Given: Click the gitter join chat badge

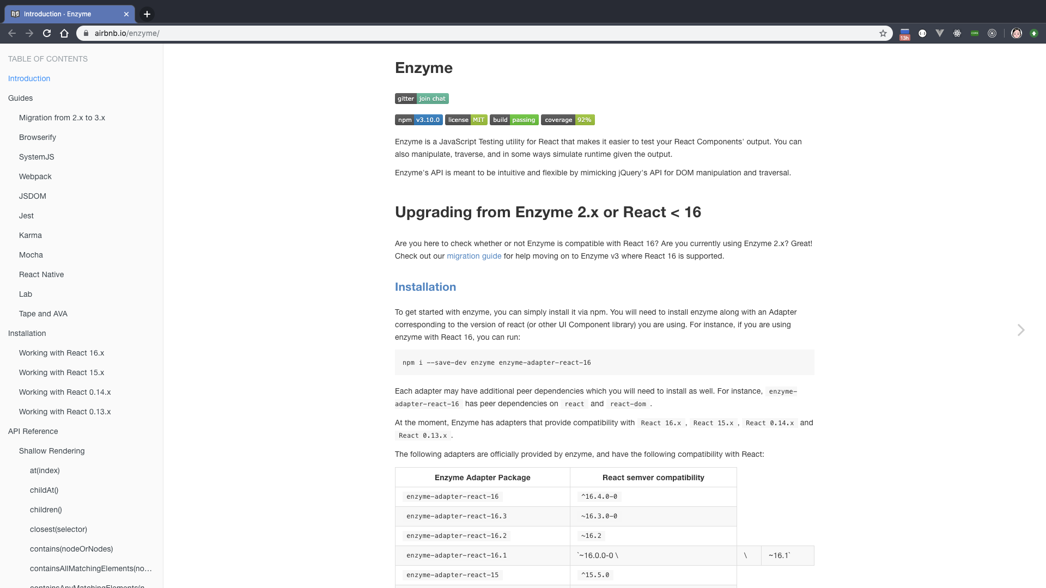Looking at the screenshot, I should coord(422,99).
